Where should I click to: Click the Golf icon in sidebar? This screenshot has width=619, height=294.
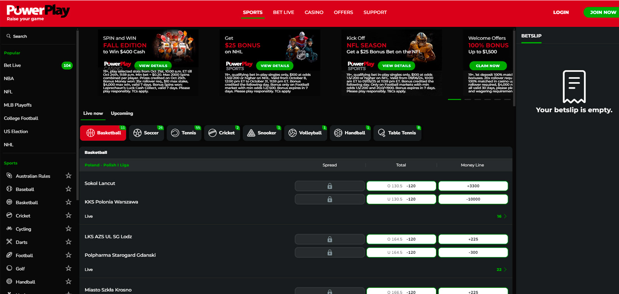tap(9, 268)
